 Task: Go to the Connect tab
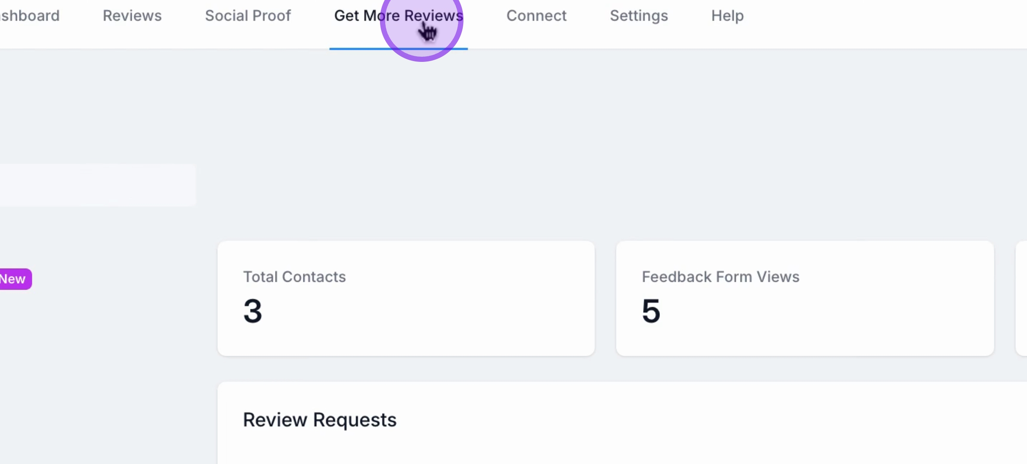(536, 16)
